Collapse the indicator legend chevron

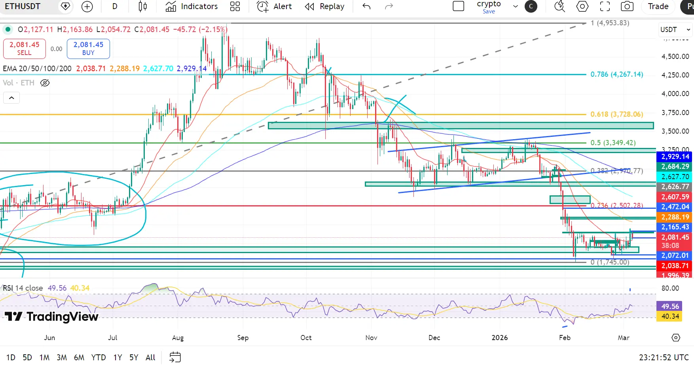click(11, 98)
